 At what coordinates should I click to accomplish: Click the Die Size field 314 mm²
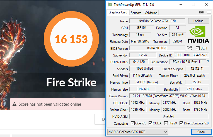(177, 35)
